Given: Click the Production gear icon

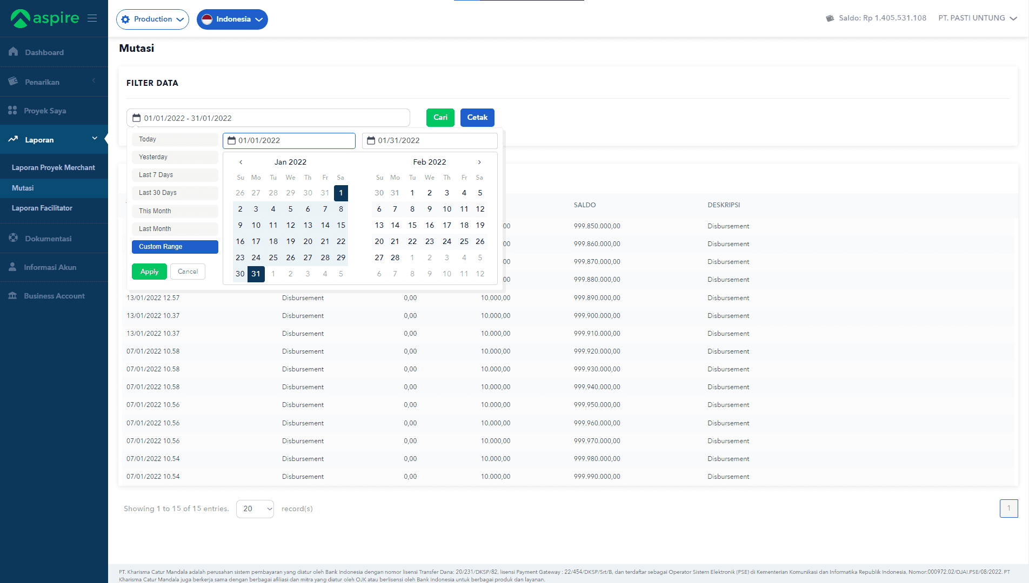Looking at the screenshot, I should [125, 19].
